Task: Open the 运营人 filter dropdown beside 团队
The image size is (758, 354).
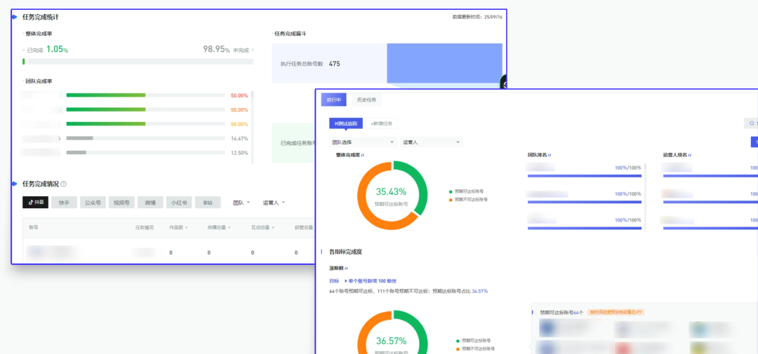Action: tap(274, 203)
